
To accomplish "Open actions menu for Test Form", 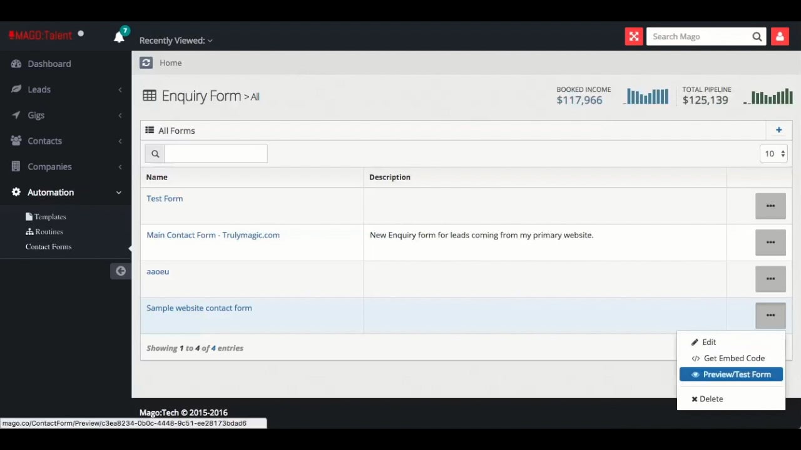I will [x=770, y=206].
